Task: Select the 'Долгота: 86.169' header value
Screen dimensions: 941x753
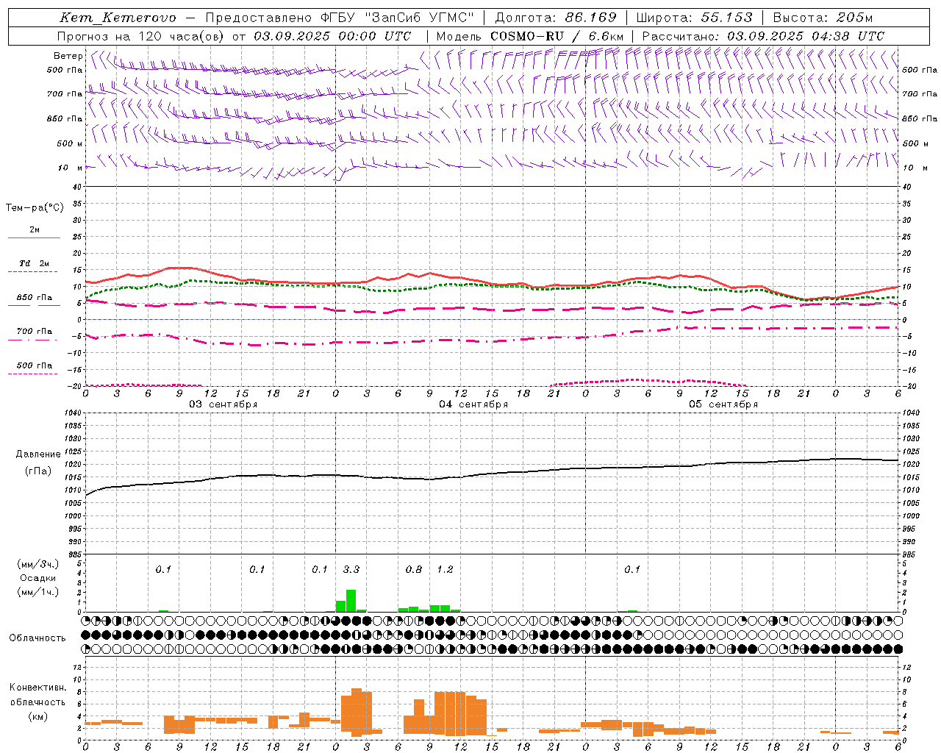Action: coord(556,18)
